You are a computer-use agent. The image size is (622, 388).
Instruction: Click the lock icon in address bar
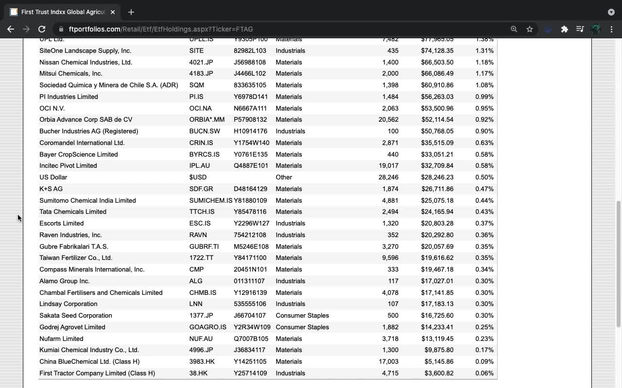(x=60, y=29)
